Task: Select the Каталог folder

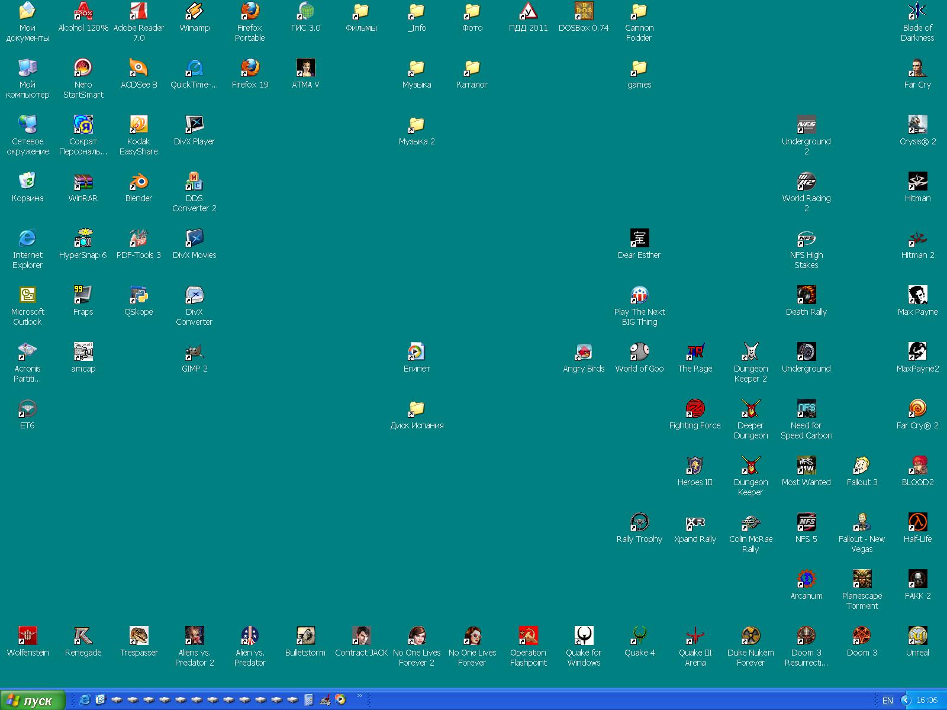Action: tap(472, 67)
